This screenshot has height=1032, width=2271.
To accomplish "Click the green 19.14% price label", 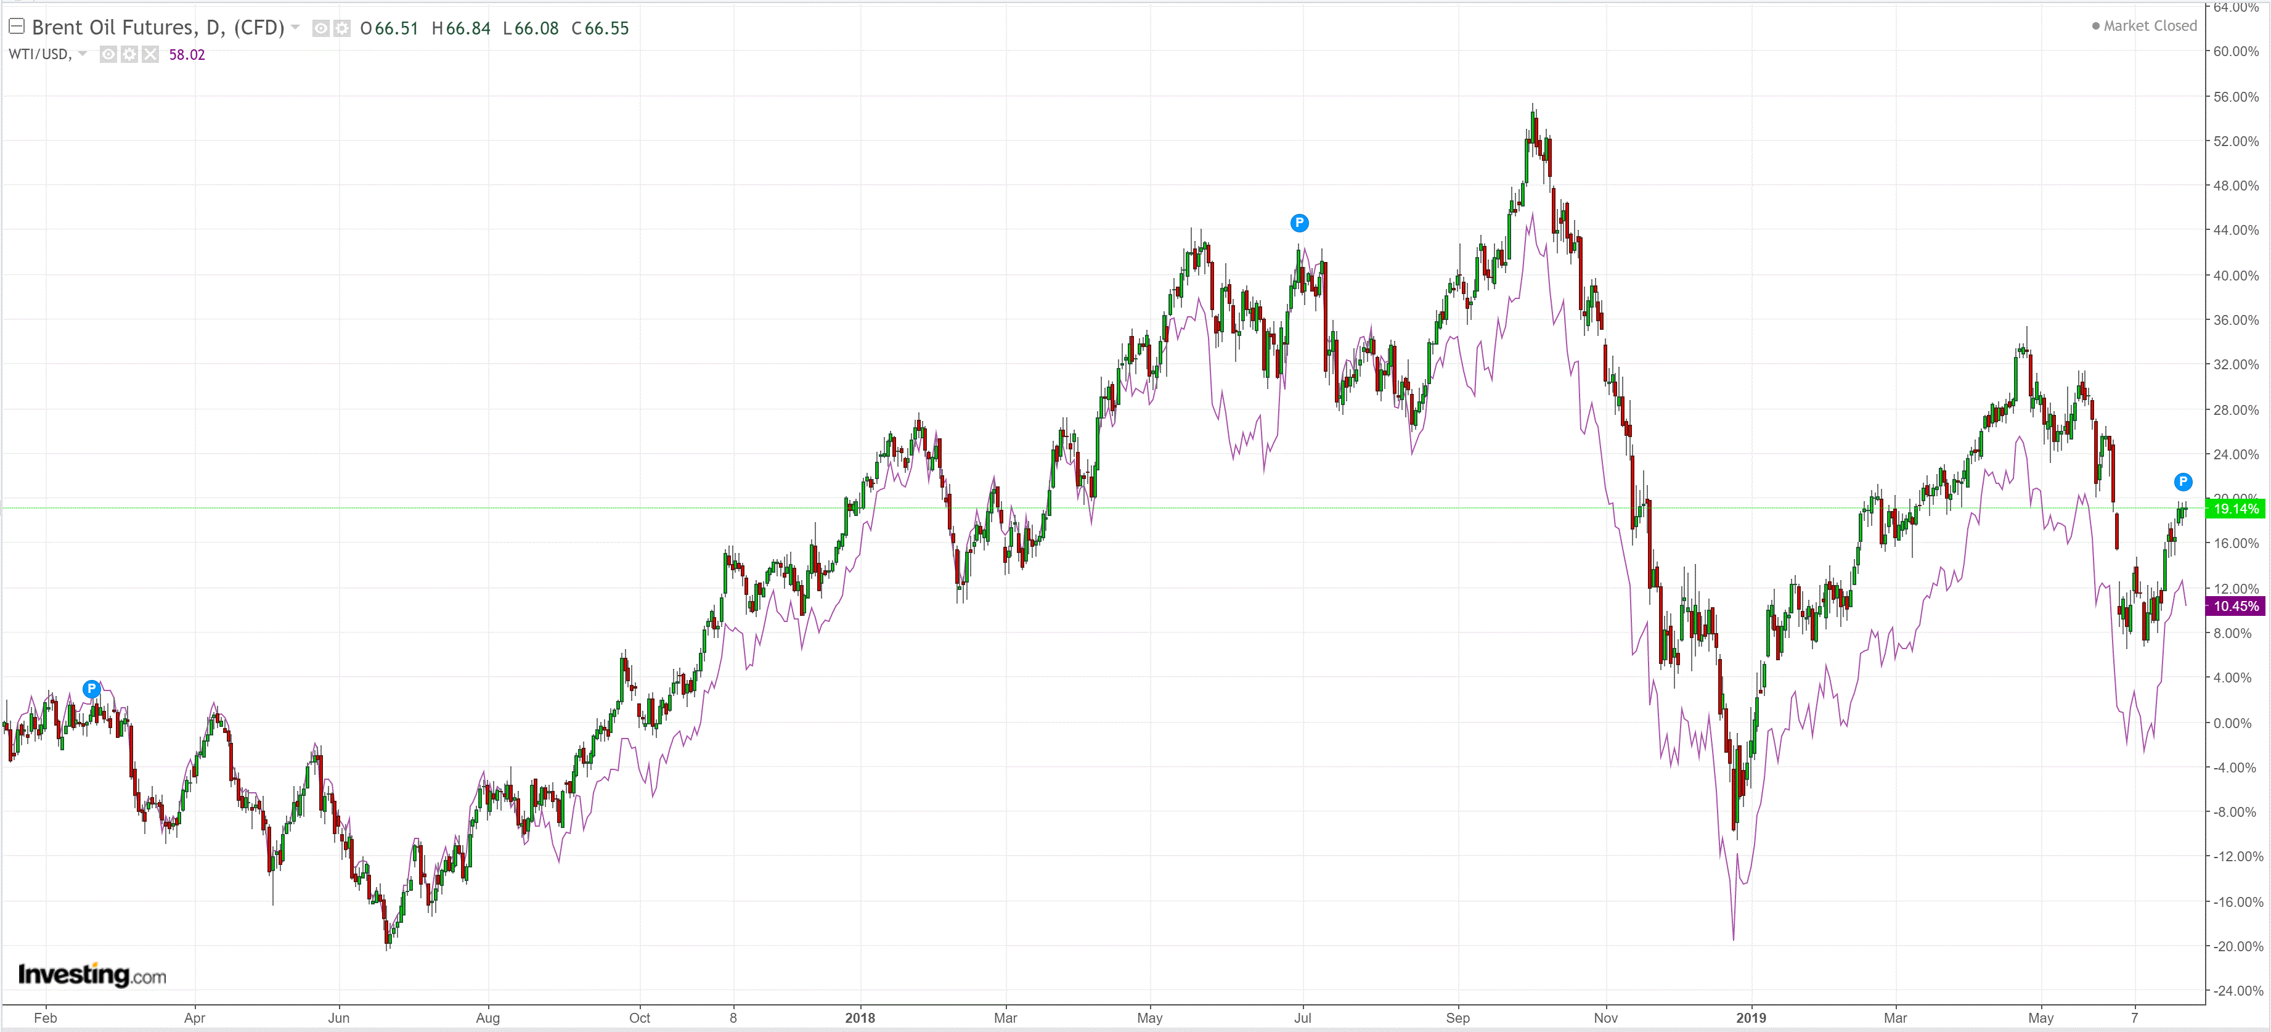I will [2236, 509].
